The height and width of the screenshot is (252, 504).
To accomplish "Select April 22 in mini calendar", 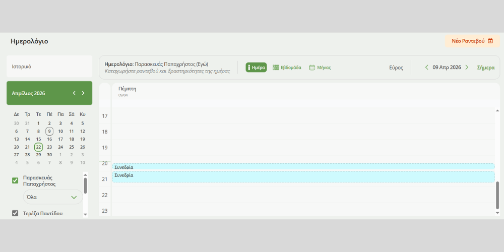I will tap(38, 147).
